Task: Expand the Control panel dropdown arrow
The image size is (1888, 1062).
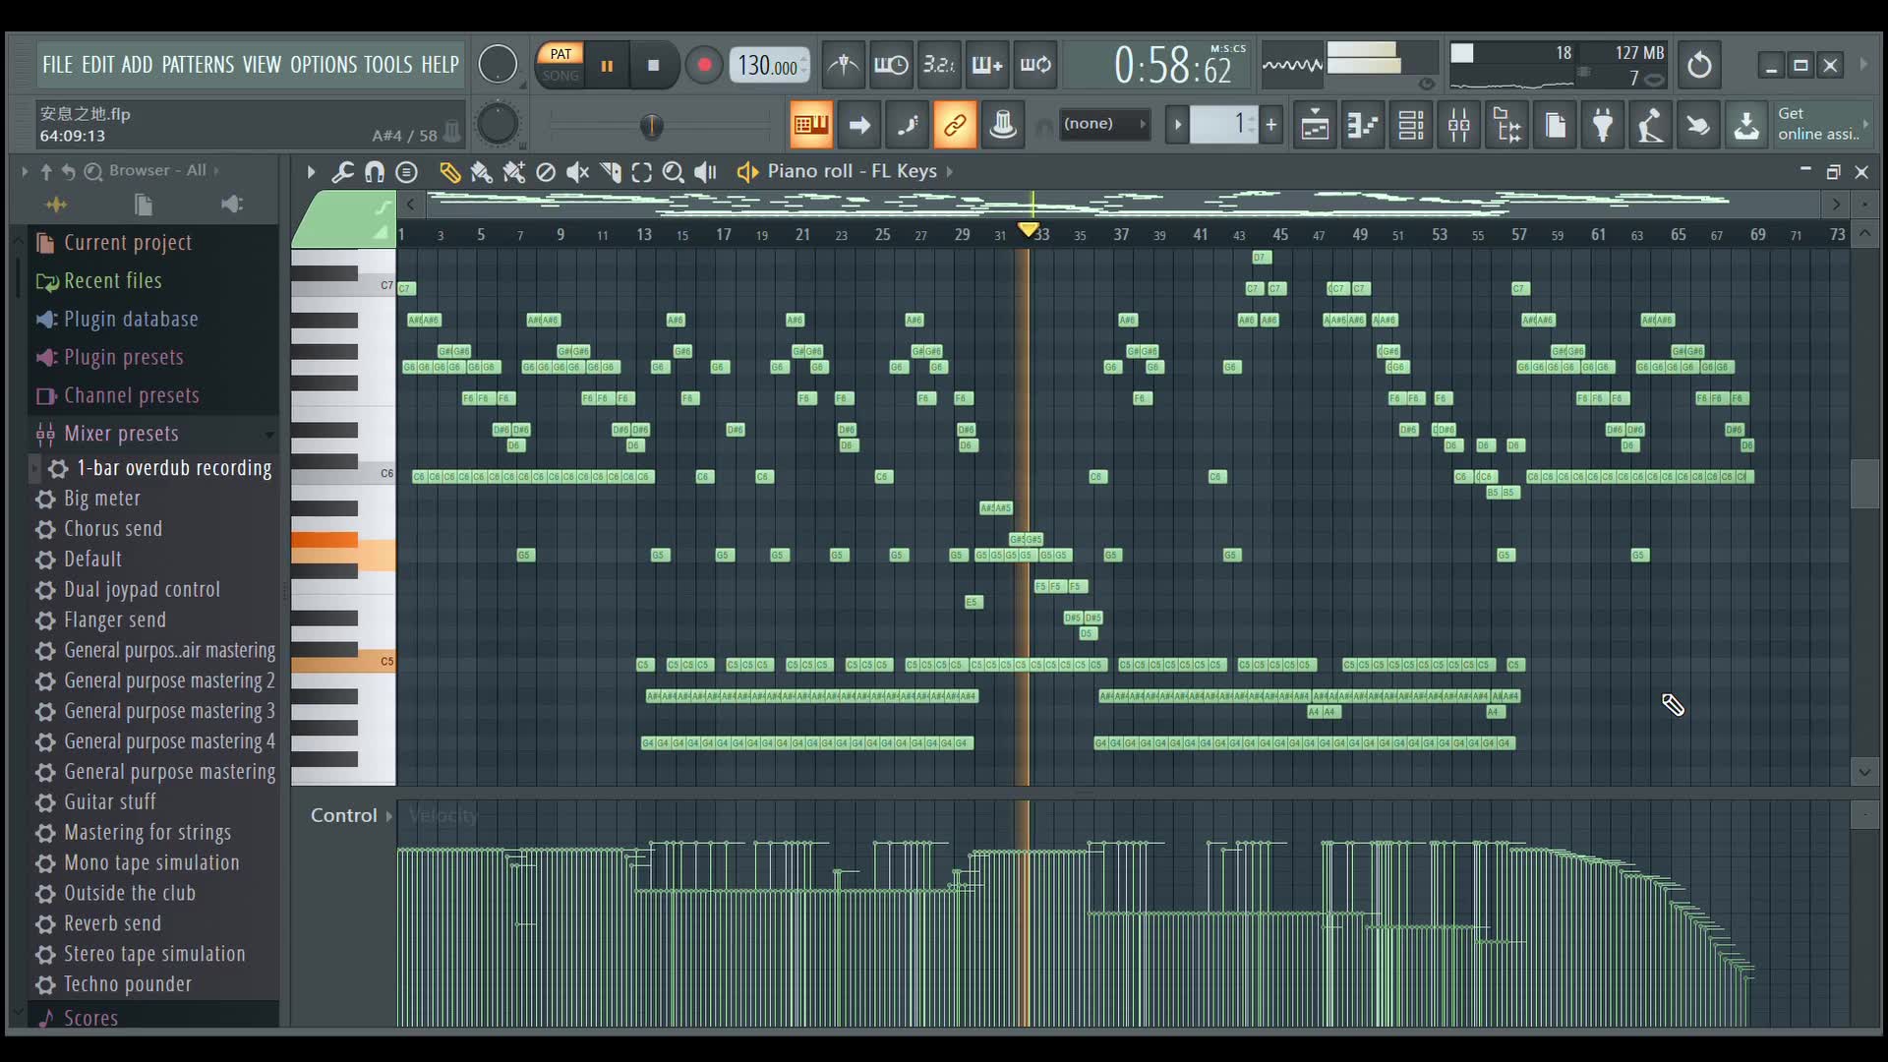Action: [387, 814]
